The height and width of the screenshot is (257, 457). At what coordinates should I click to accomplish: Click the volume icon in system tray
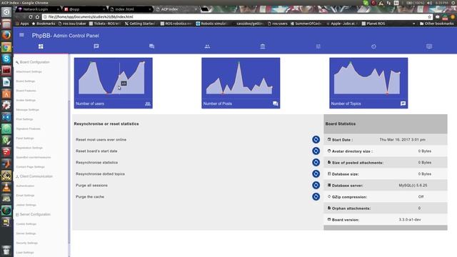coord(429,3)
